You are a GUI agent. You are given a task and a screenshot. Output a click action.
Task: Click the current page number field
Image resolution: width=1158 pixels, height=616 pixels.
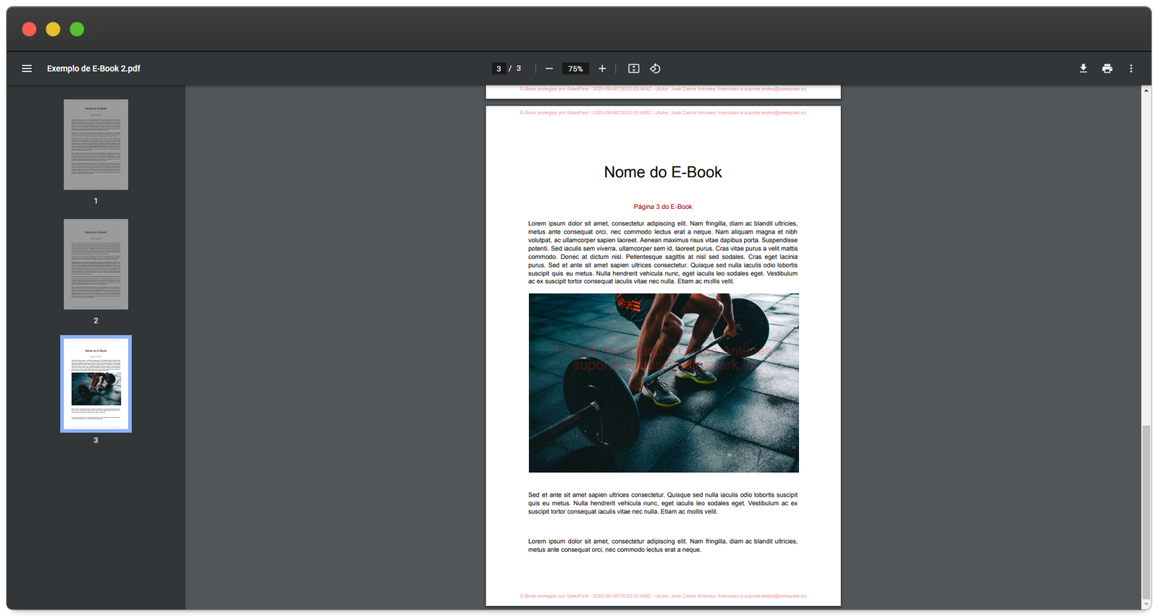pos(499,69)
